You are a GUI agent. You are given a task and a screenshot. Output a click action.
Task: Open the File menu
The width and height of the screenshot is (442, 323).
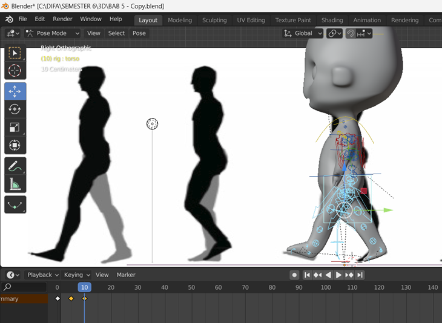click(22, 19)
